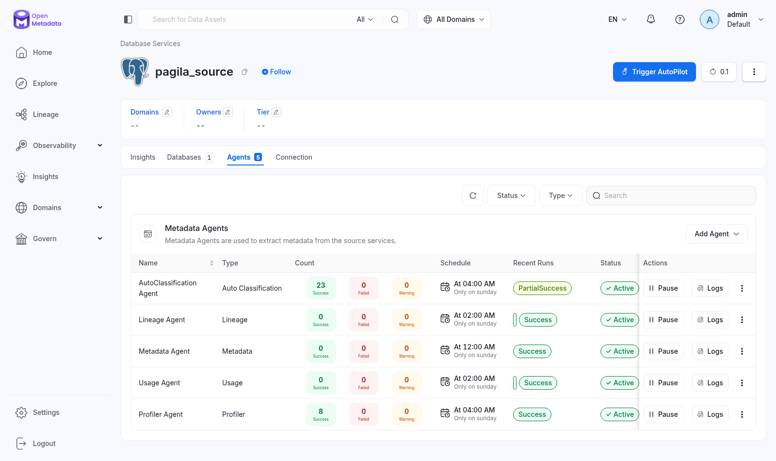776x461 pixels.
Task: Click the PartialSuccess recent run badge
Action: pyautogui.click(x=542, y=288)
